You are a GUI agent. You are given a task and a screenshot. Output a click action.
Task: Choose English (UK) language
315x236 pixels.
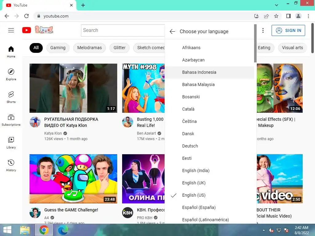pyautogui.click(x=209, y=183)
